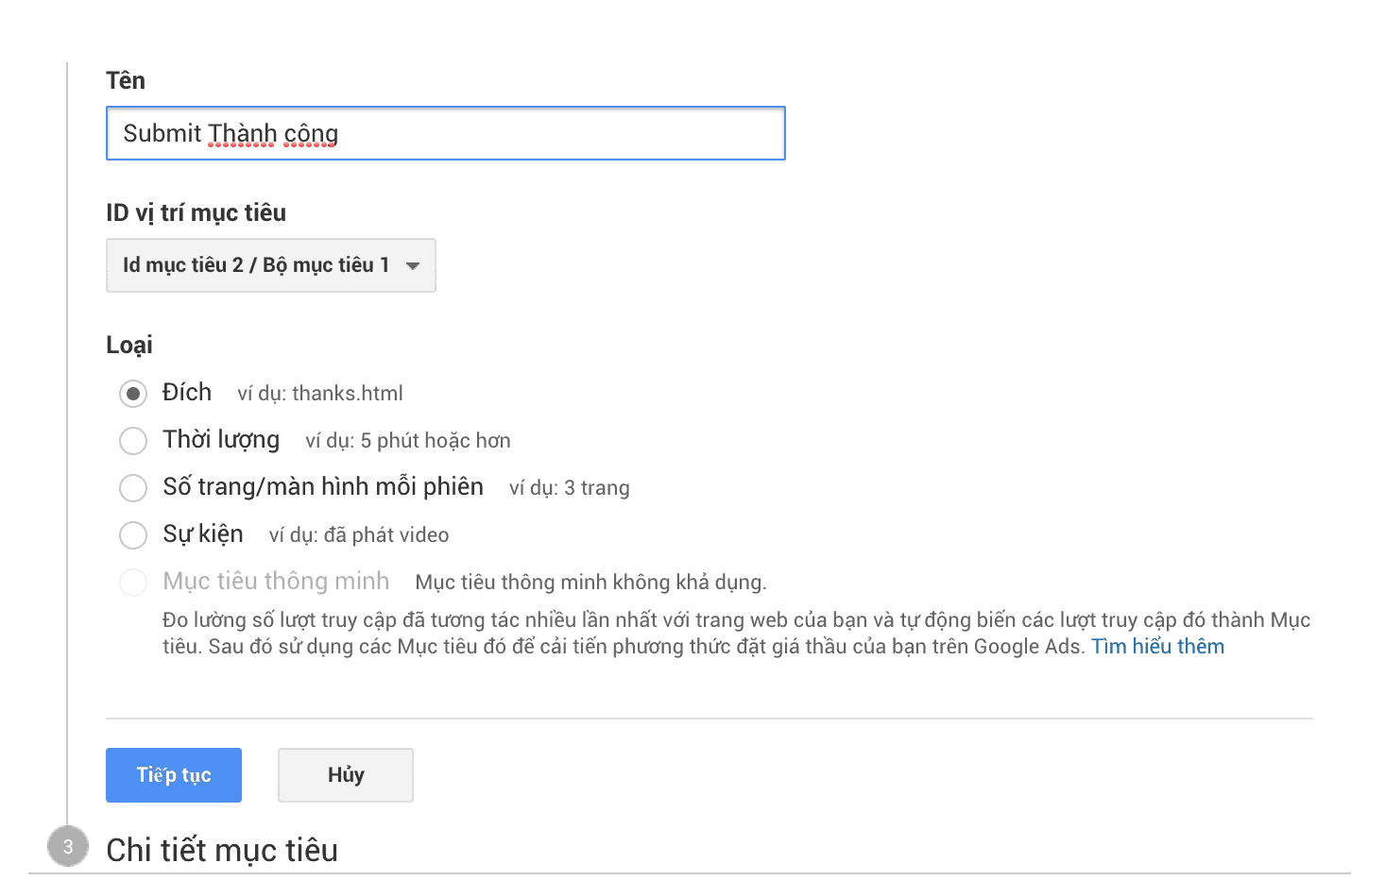Pick the "Sự kiện" event radio option
Image resolution: width=1385 pixels, height=880 pixels.
[133, 534]
